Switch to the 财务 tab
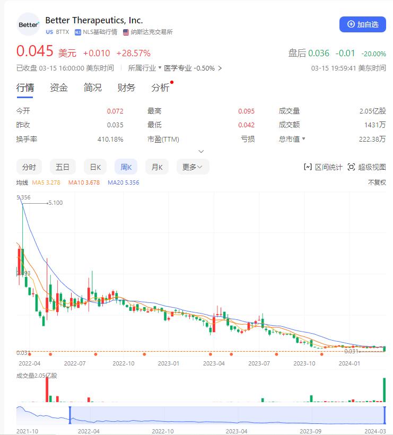The width and height of the screenshot is (393, 435). (x=126, y=88)
